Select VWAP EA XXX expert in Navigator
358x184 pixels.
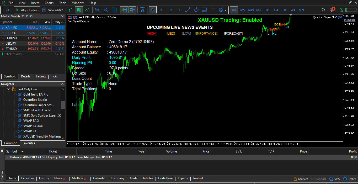(x=33, y=126)
